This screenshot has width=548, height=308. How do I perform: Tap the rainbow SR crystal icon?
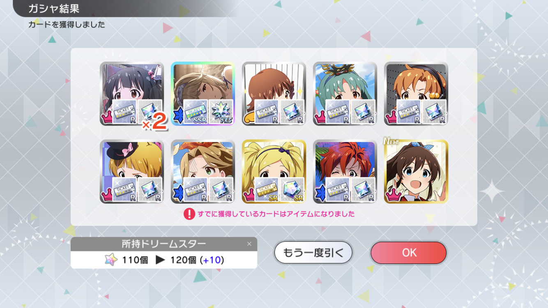coord(292,189)
